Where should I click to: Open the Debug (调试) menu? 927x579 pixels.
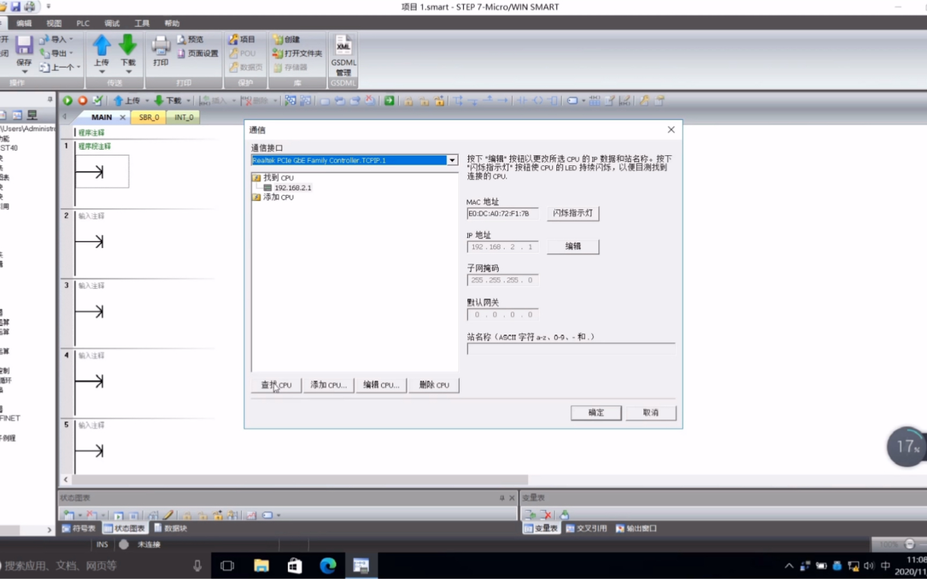pyautogui.click(x=112, y=23)
